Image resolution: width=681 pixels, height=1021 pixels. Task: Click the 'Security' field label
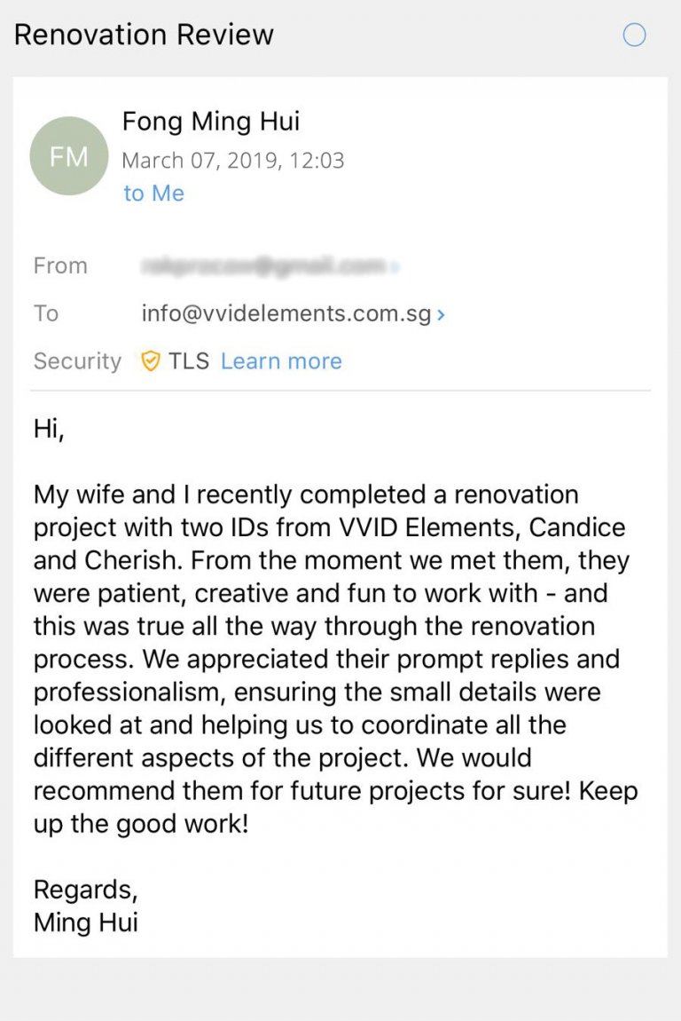point(77,361)
